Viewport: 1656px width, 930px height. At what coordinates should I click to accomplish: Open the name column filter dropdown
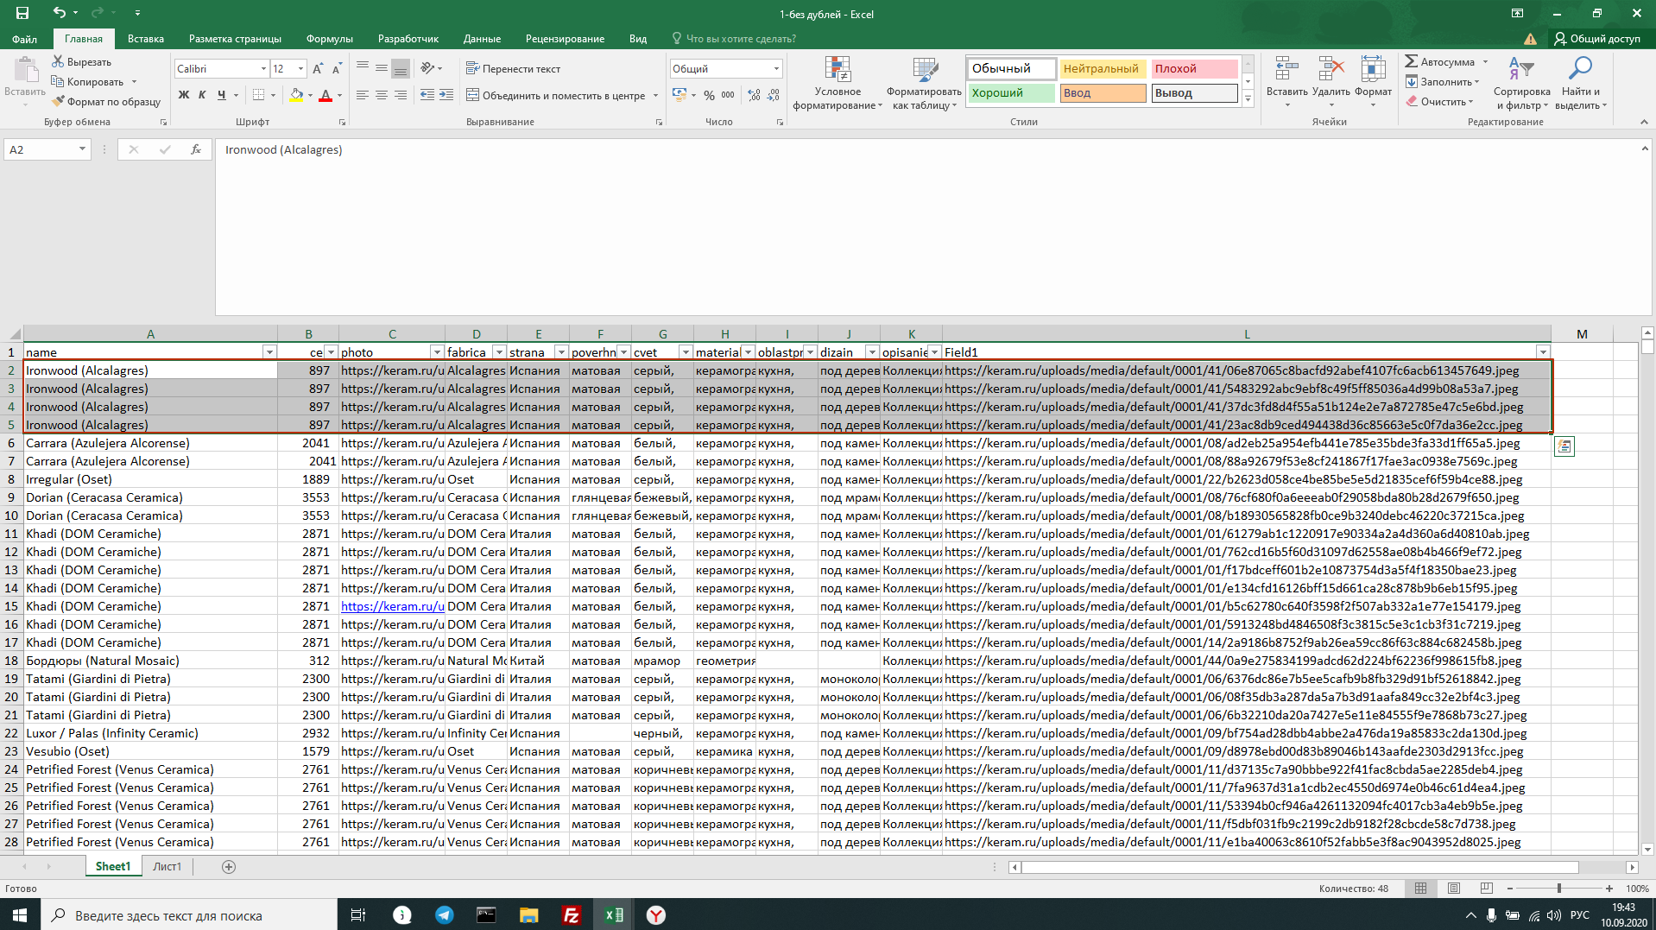[x=269, y=352]
